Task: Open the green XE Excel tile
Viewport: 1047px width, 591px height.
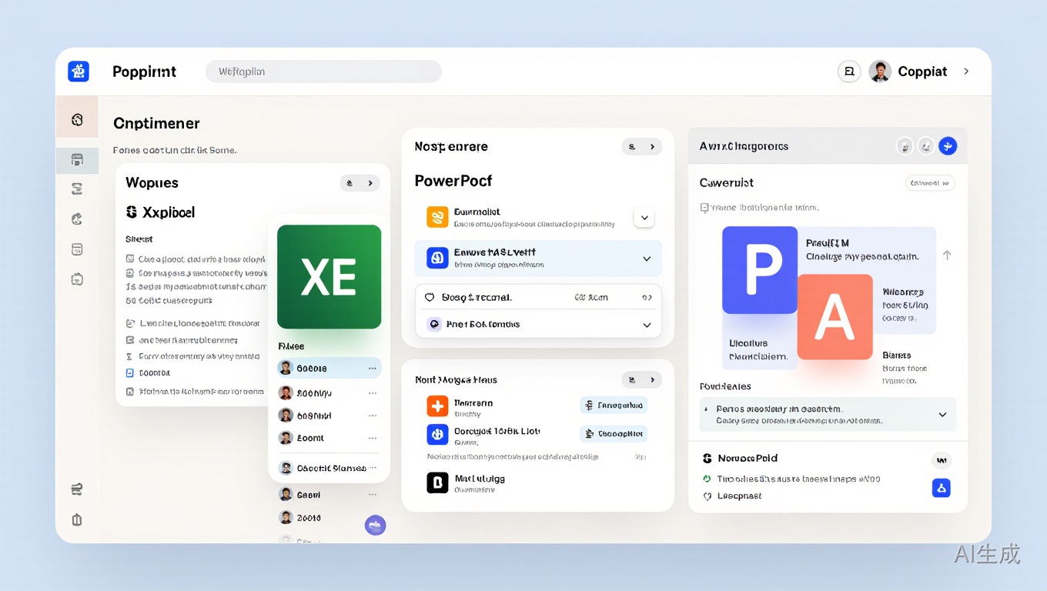Action: pyautogui.click(x=329, y=277)
